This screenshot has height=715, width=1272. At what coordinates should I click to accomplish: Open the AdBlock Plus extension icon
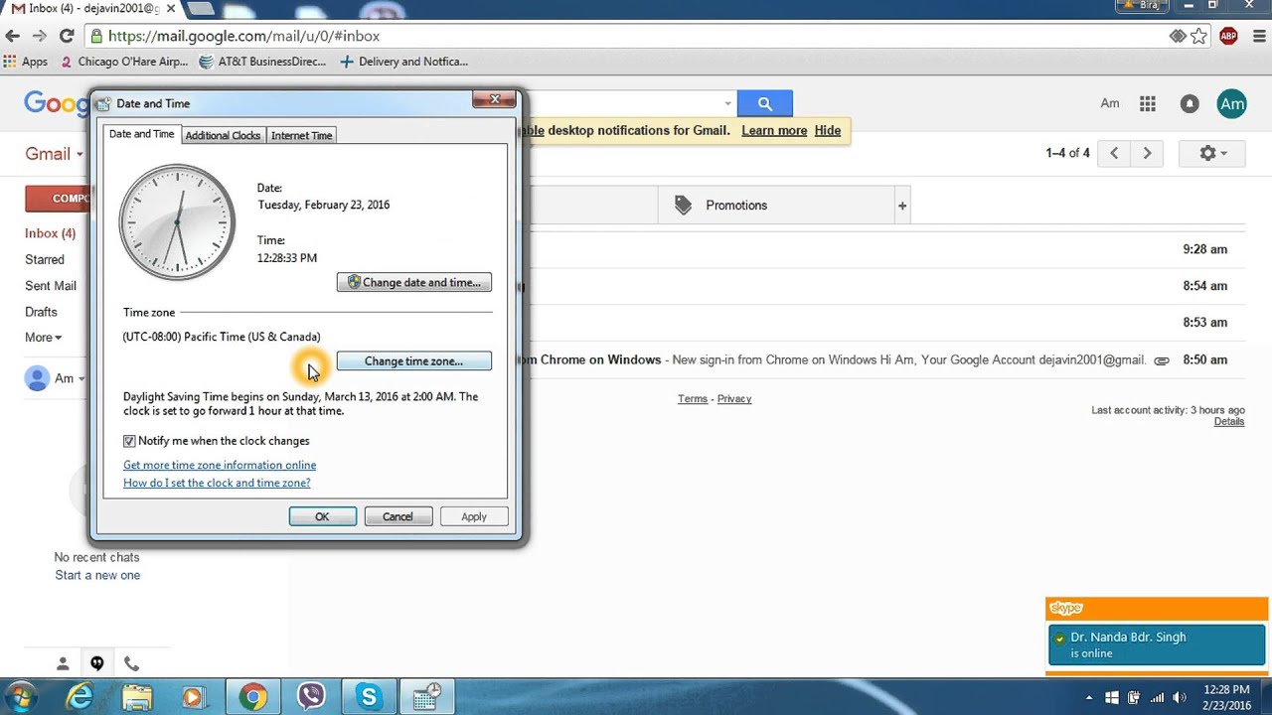coord(1228,36)
